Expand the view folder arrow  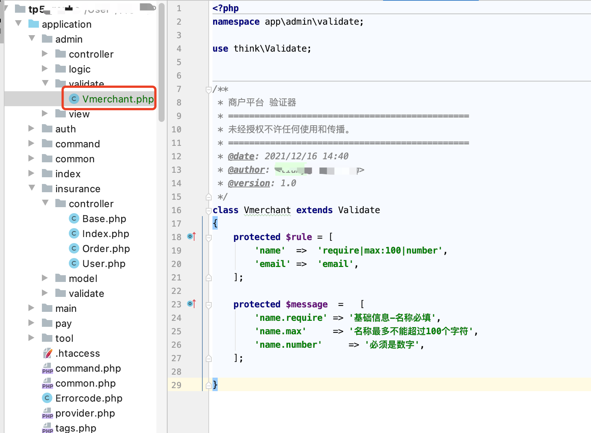point(45,113)
